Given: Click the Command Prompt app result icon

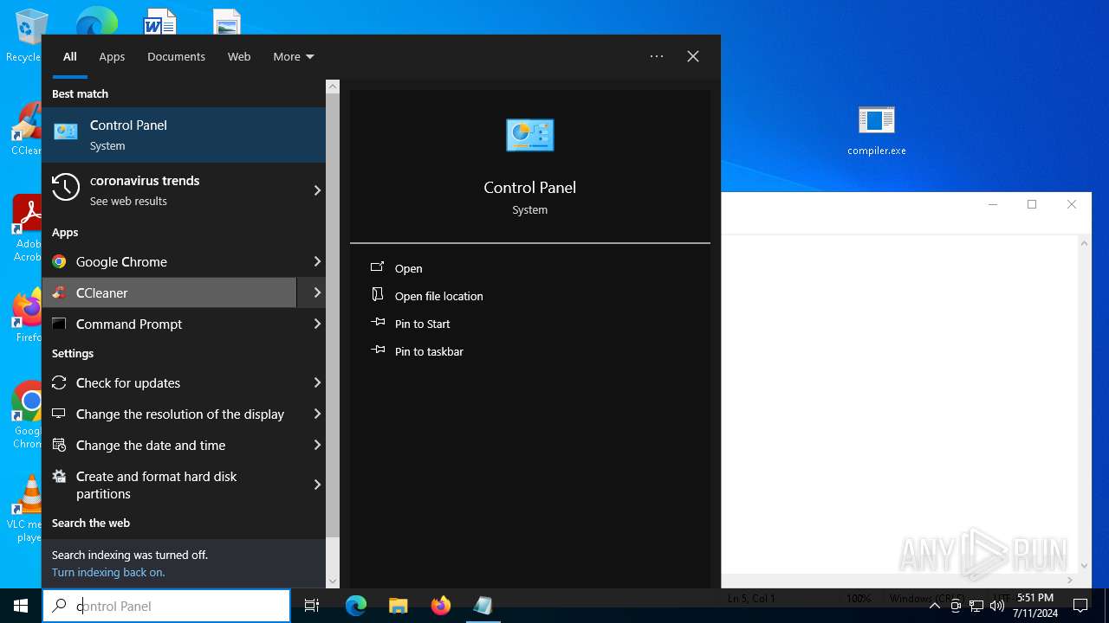Looking at the screenshot, I should point(59,324).
